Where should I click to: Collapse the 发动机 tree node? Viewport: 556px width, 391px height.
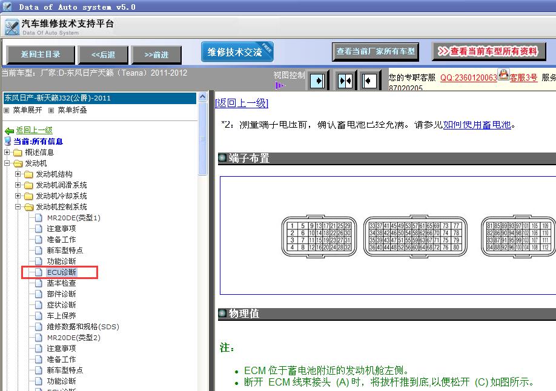pyautogui.click(x=7, y=163)
